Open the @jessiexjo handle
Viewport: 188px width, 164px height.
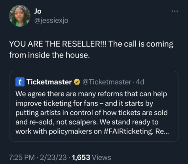coord(51,21)
